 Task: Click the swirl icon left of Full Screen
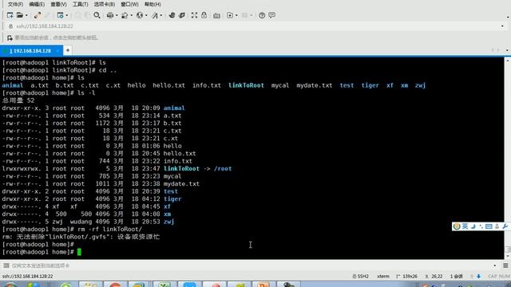coord(182,15)
